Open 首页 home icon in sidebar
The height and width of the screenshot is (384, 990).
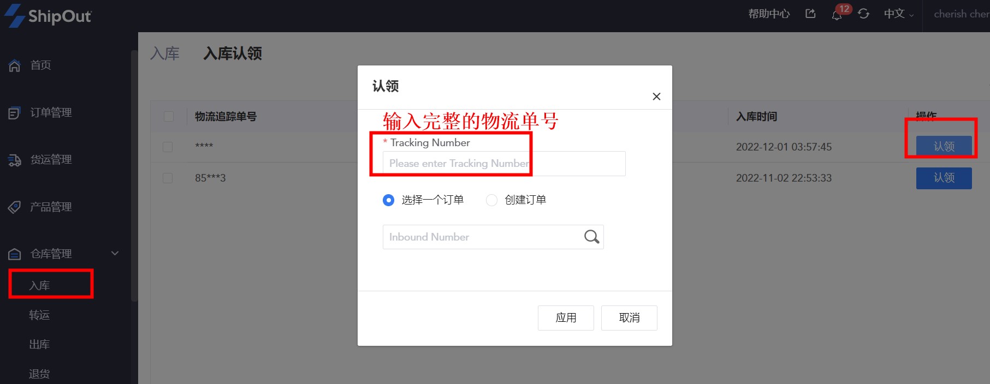click(x=15, y=65)
